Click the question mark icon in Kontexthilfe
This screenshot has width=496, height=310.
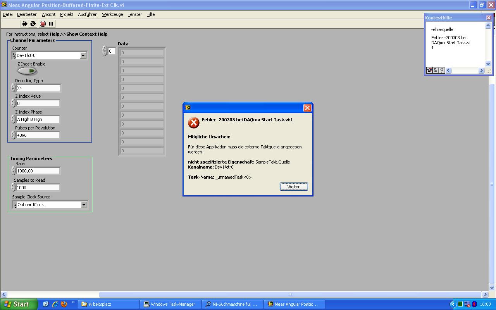click(x=442, y=70)
